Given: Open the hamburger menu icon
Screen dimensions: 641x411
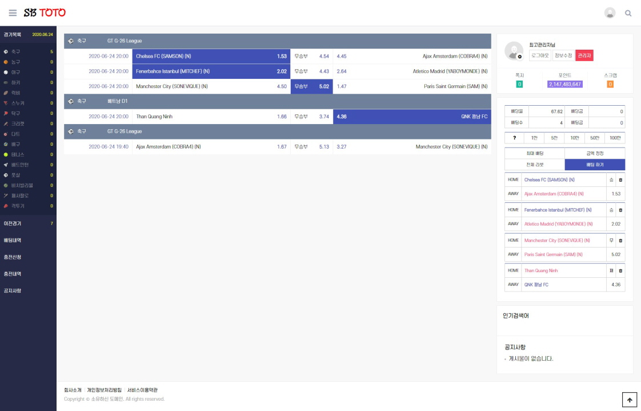Looking at the screenshot, I should tap(13, 13).
